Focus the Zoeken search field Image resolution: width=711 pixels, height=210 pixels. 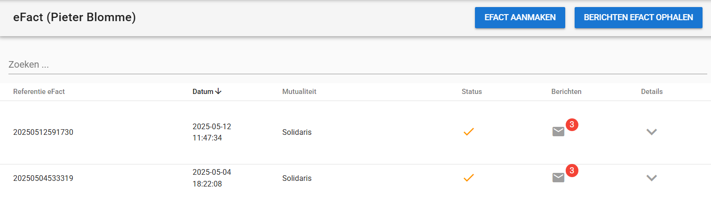tap(357, 65)
